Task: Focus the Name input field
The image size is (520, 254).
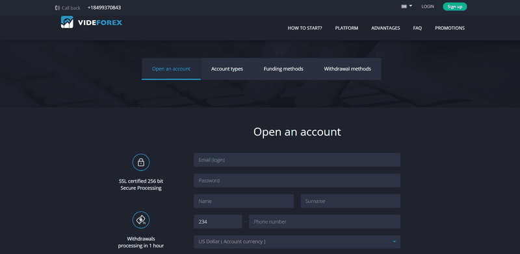Action: click(244, 201)
